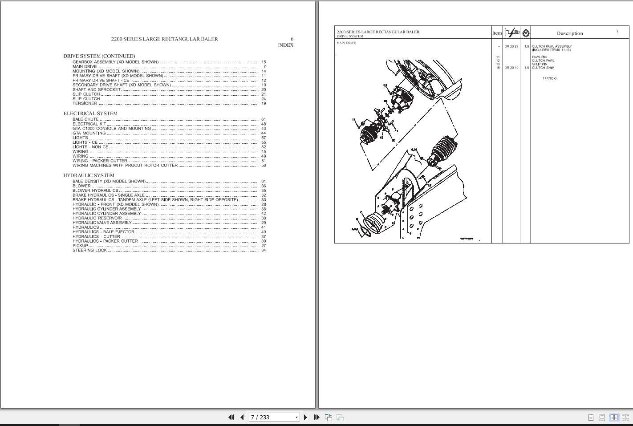Click the SHAFT AND SPROCKET entry
The height and width of the screenshot is (426, 633).
pos(169,89)
